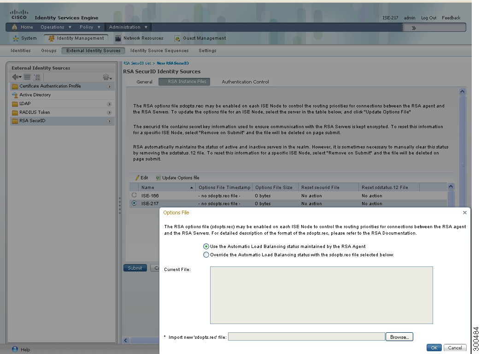Switch to the General tab

click(144, 82)
